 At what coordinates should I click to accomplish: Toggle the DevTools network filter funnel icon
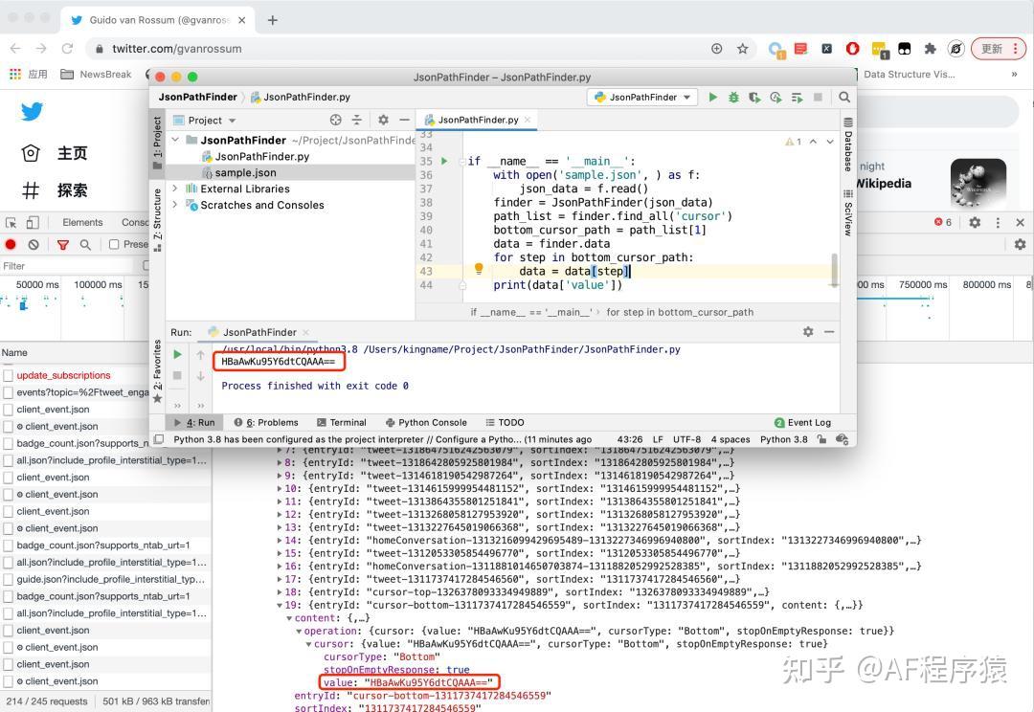[x=63, y=245]
